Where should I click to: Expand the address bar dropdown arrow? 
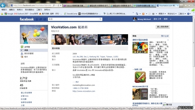pyautogui.click(x=56, y=5)
